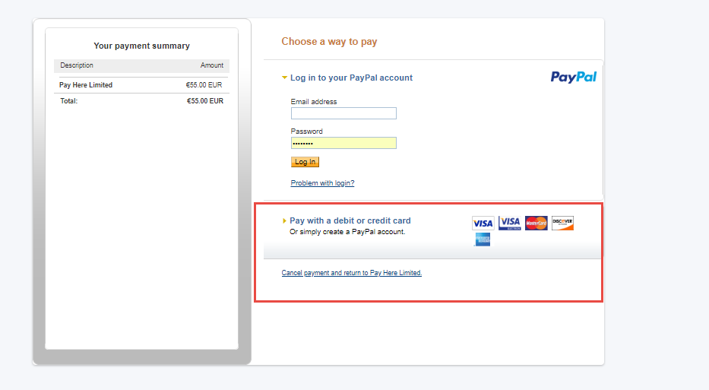Click 'Or simply create a PayPal account' text
Screen dimensions: 709x390
coord(347,232)
